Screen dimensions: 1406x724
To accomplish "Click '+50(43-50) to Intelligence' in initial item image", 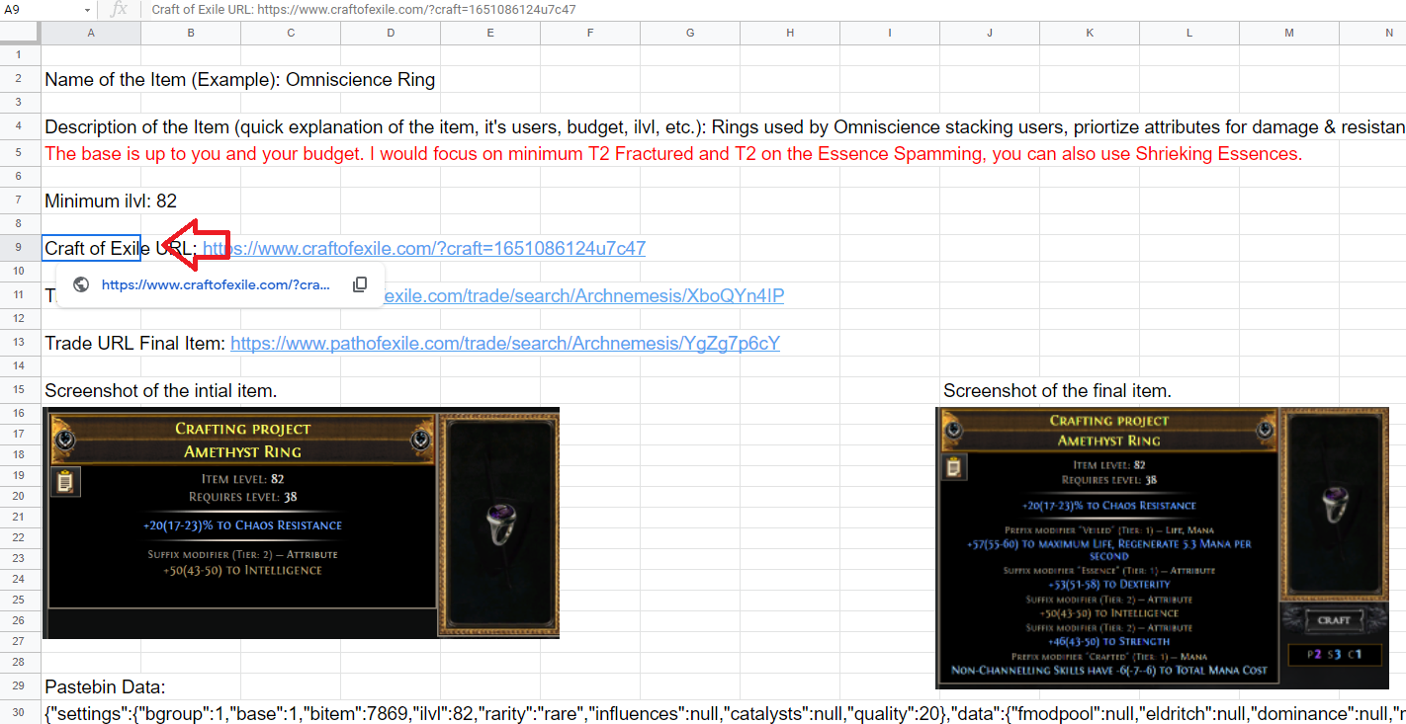I will click(242, 570).
